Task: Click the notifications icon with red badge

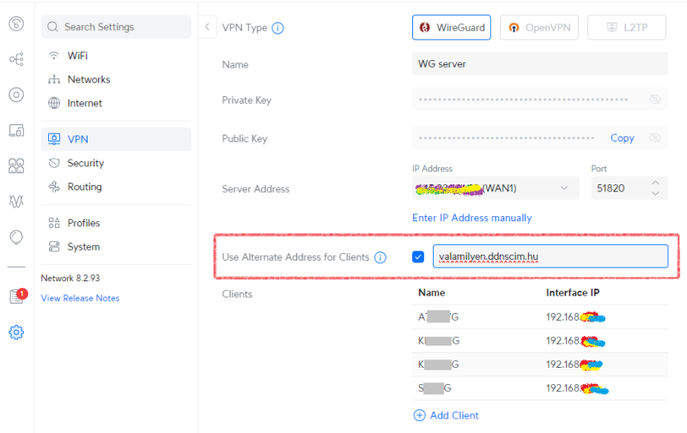Action: 16,297
